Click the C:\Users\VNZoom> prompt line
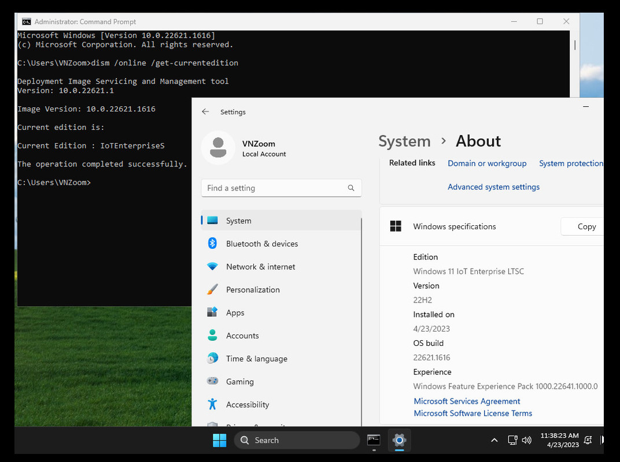The width and height of the screenshot is (620, 462). point(54,182)
